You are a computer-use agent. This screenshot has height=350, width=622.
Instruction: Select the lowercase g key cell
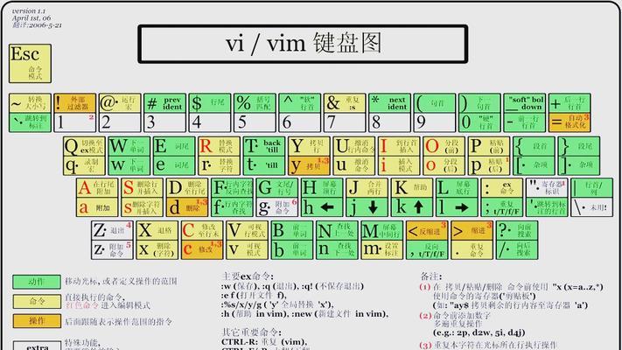pyautogui.click(x=277, y=206)
